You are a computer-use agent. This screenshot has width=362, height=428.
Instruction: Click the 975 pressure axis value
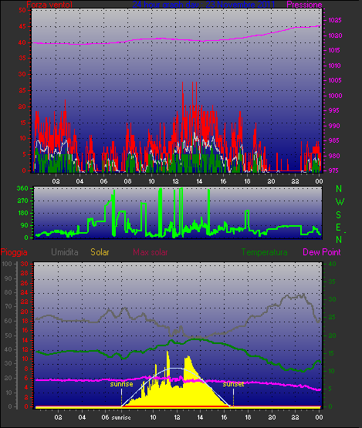point(333,170)
